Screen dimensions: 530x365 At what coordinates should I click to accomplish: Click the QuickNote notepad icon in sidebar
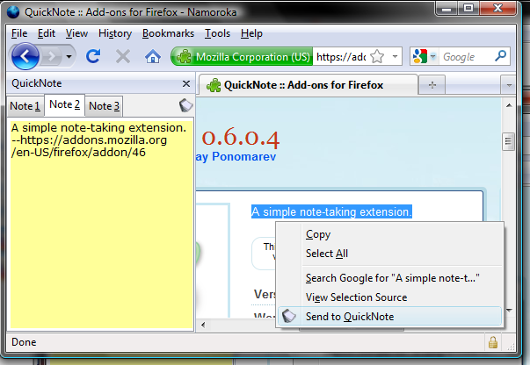(x=185, y=105)
